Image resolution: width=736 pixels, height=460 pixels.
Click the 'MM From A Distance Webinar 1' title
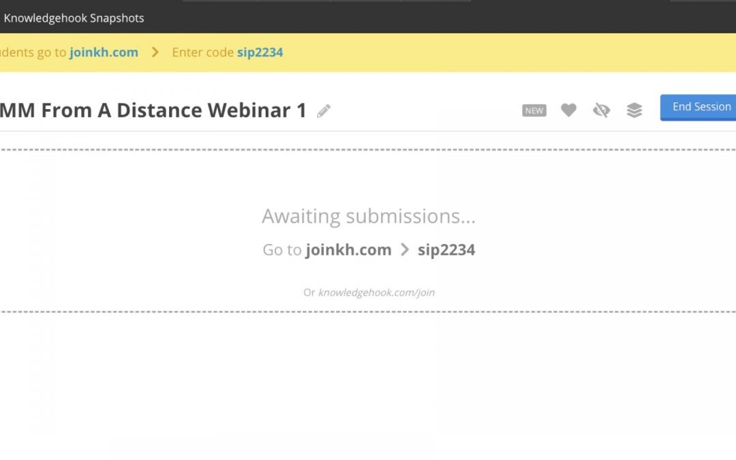click(153, 110)
